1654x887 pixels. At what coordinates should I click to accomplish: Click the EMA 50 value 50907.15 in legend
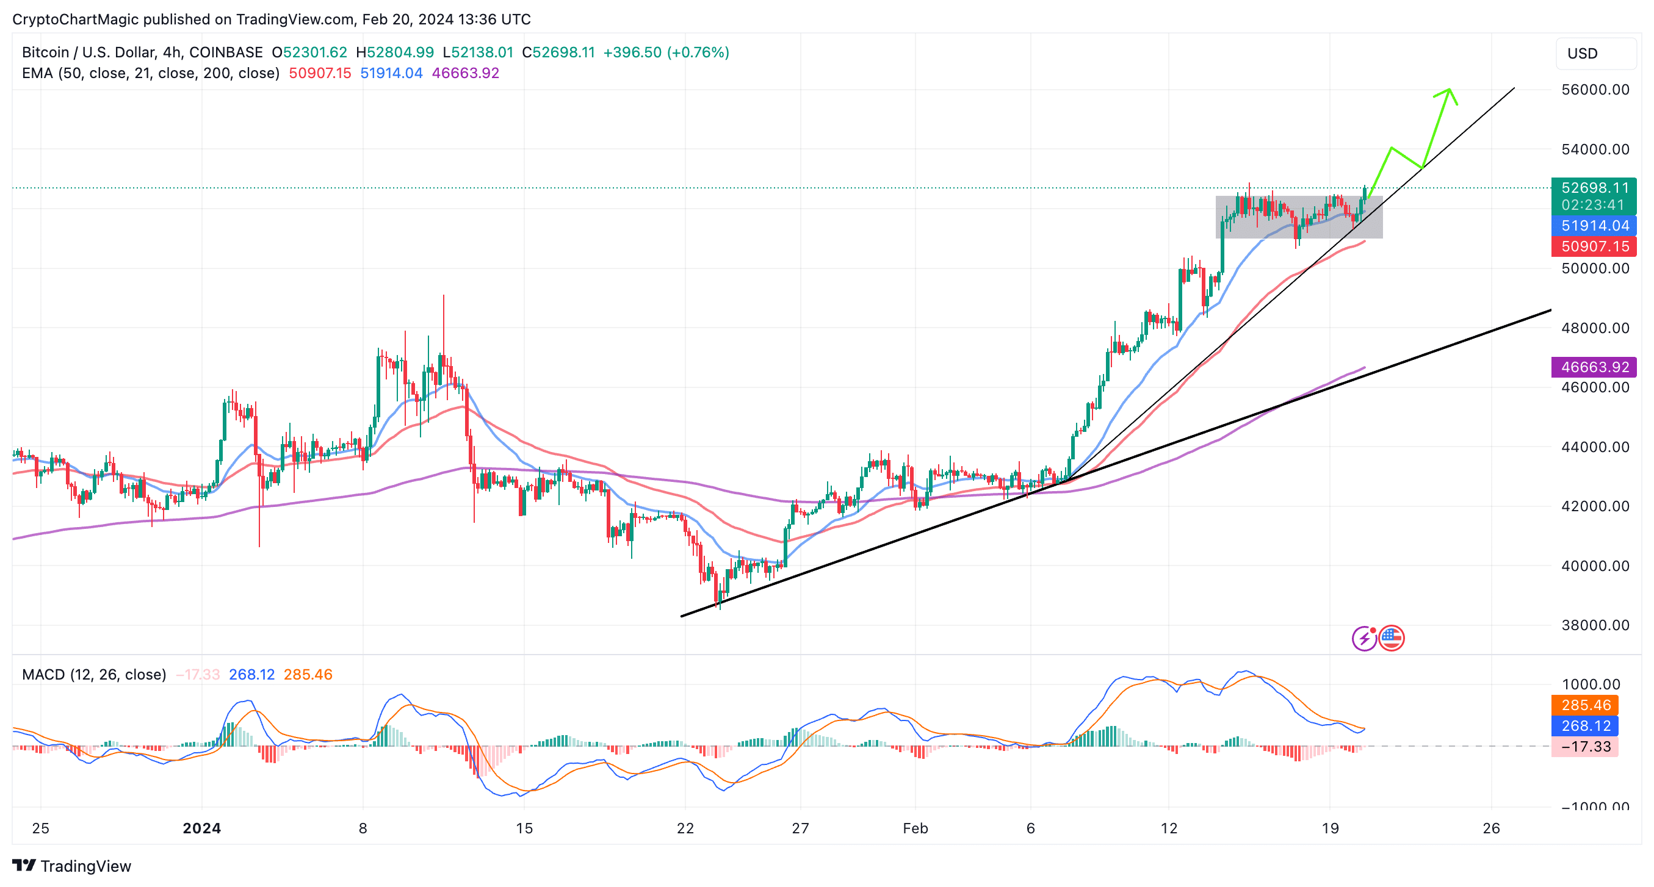tap(320, 73)
